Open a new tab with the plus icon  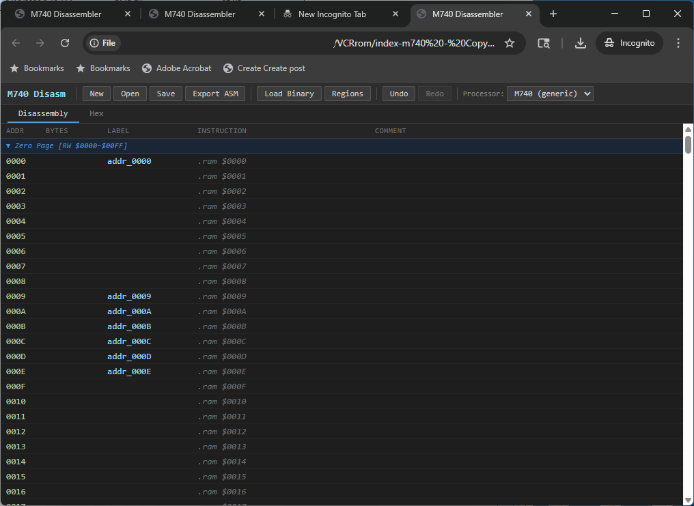553,14
